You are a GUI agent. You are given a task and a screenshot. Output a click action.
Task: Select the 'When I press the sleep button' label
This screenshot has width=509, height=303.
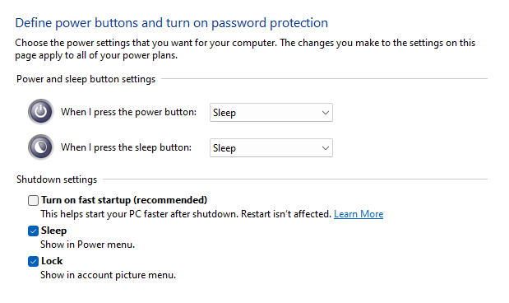click(126, 147)
